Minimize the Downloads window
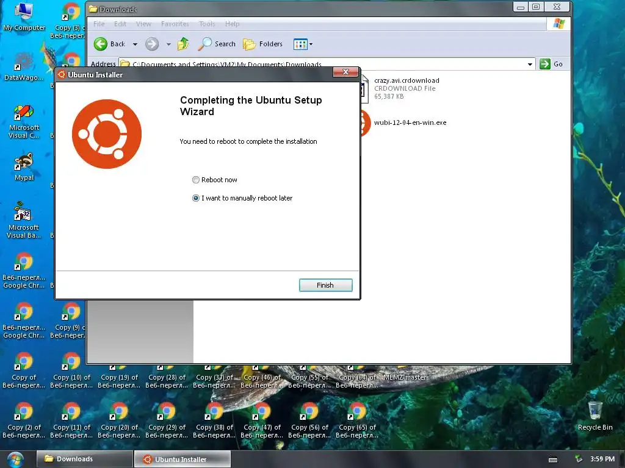The width and height of the screenshot is (625, 468). pos(521,7)
